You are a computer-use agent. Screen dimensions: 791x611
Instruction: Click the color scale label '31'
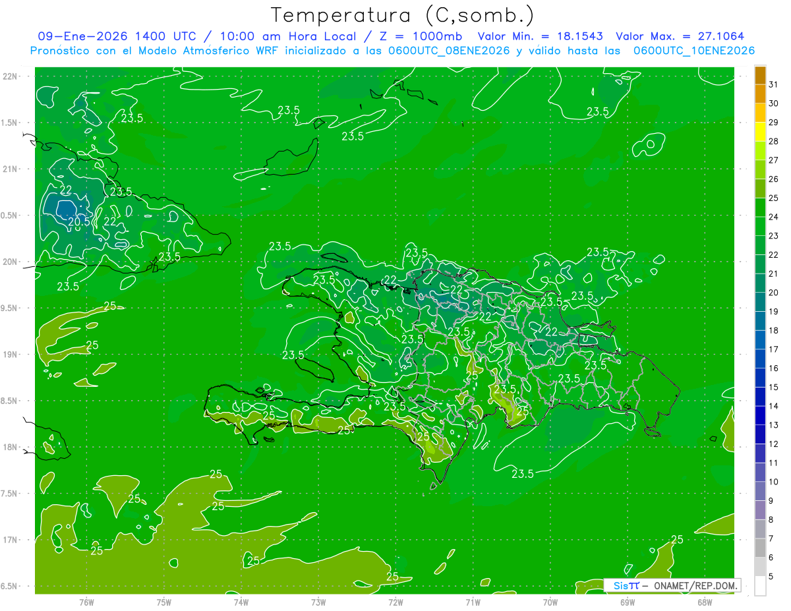[x=774, y=84]
